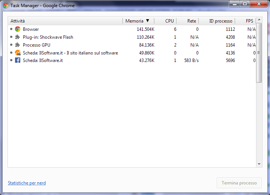Sort by the Attività column header

click(x=64, y=21)
